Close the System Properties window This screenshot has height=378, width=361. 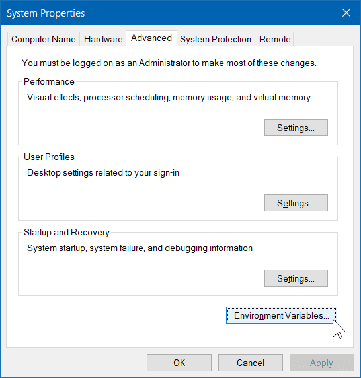(346, 13)
